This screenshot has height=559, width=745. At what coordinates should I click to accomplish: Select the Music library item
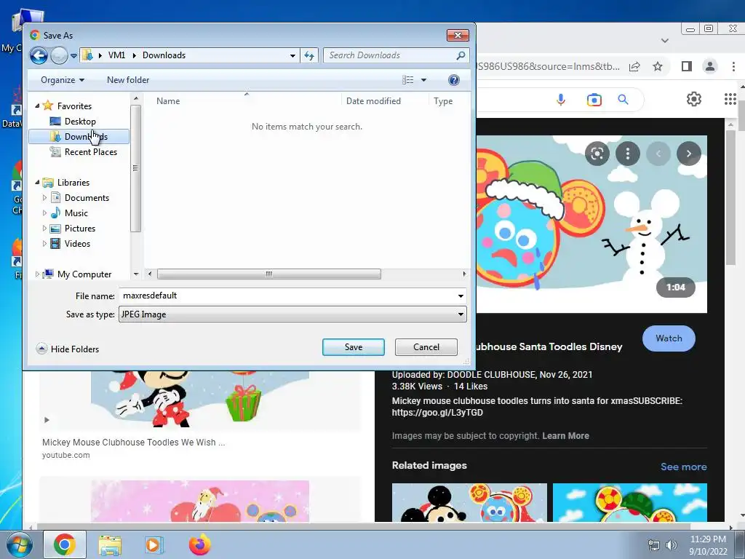tap(76, 213)
